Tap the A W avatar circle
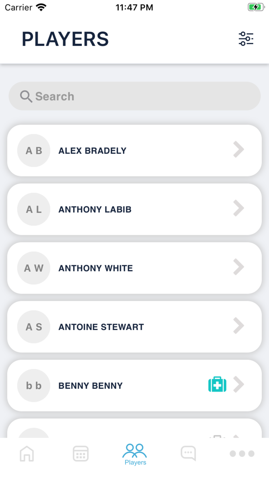This screenshot has height=478, width=269. (x=34, y=268)
